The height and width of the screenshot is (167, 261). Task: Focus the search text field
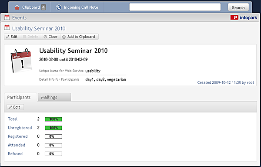[x=175, y=7]
